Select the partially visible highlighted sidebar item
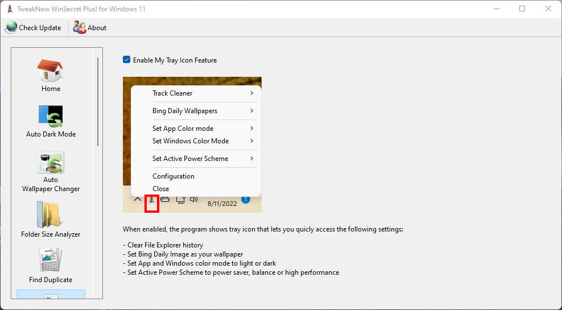 click(x=51, y=294)
